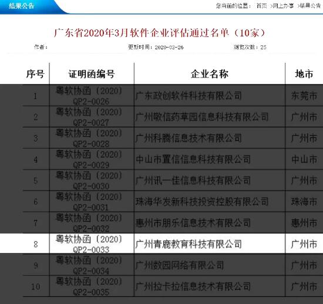Click the 序号 column header
Image resolution: width=323 pixels, height=304 pixels.
tap(35, 74)
